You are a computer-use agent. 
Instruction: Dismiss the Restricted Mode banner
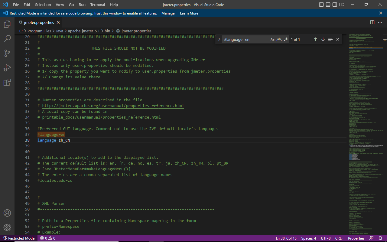click(x=381, y=13)
